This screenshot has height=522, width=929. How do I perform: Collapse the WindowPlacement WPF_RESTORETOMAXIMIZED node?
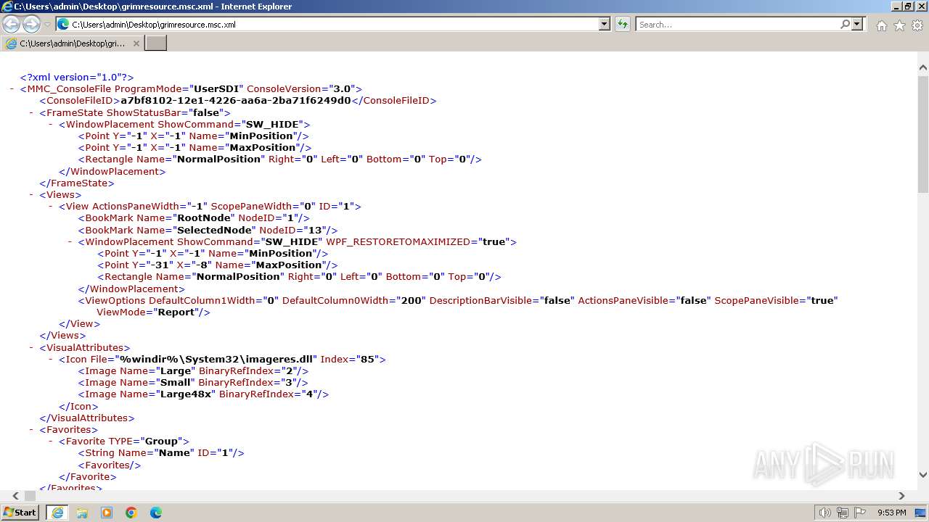(x=71, y=241)
